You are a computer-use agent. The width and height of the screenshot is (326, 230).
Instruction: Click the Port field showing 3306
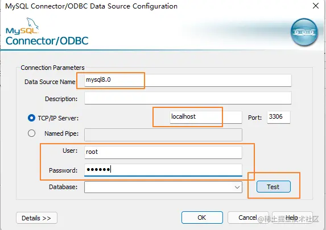(x=279, y=117)
